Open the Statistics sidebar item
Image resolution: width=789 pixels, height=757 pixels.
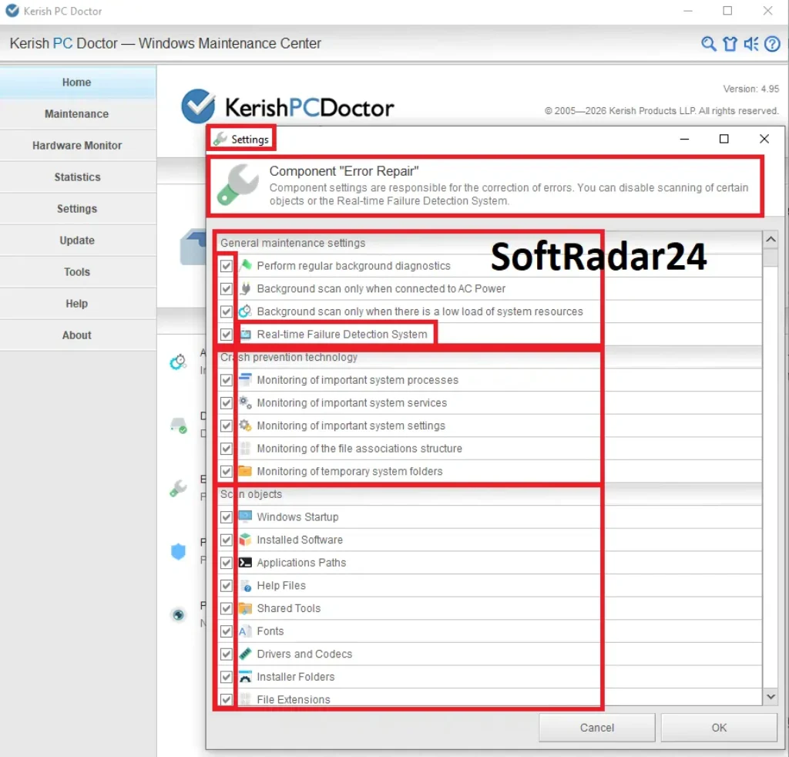[77, 177]
